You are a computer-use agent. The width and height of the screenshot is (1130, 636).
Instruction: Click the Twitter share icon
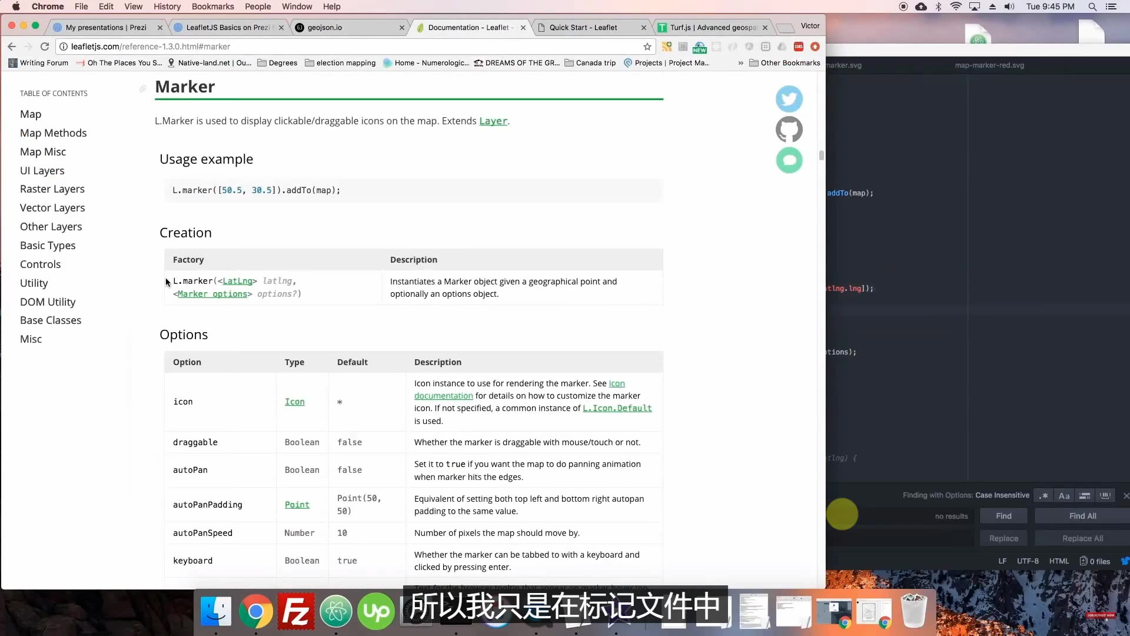[x=789, y=99]
